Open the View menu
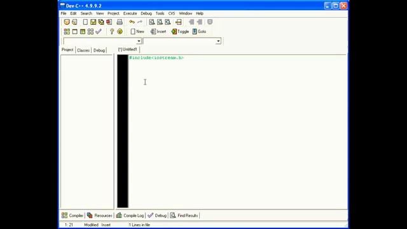407x229 pixels. click(100, 13)
